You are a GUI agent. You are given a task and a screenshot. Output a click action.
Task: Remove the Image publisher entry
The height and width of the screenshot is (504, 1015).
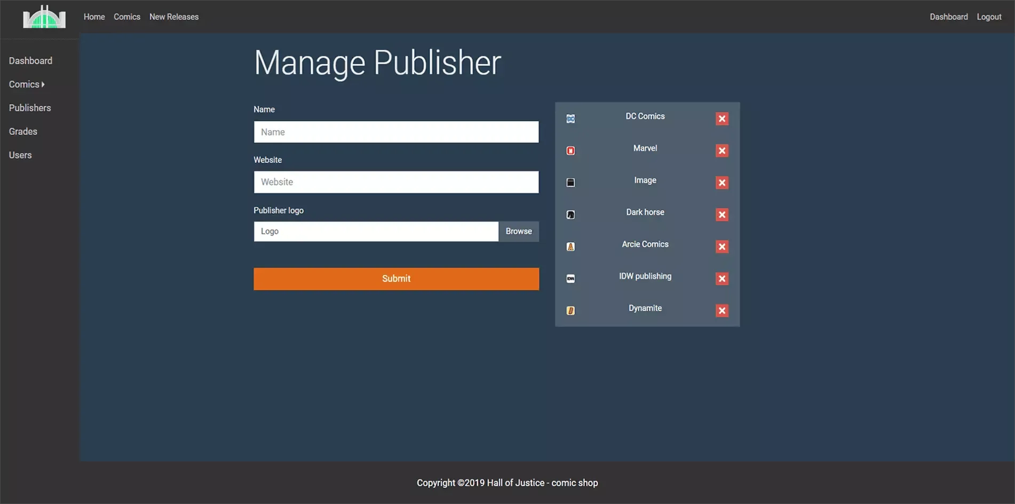click(x=722, y=183)
